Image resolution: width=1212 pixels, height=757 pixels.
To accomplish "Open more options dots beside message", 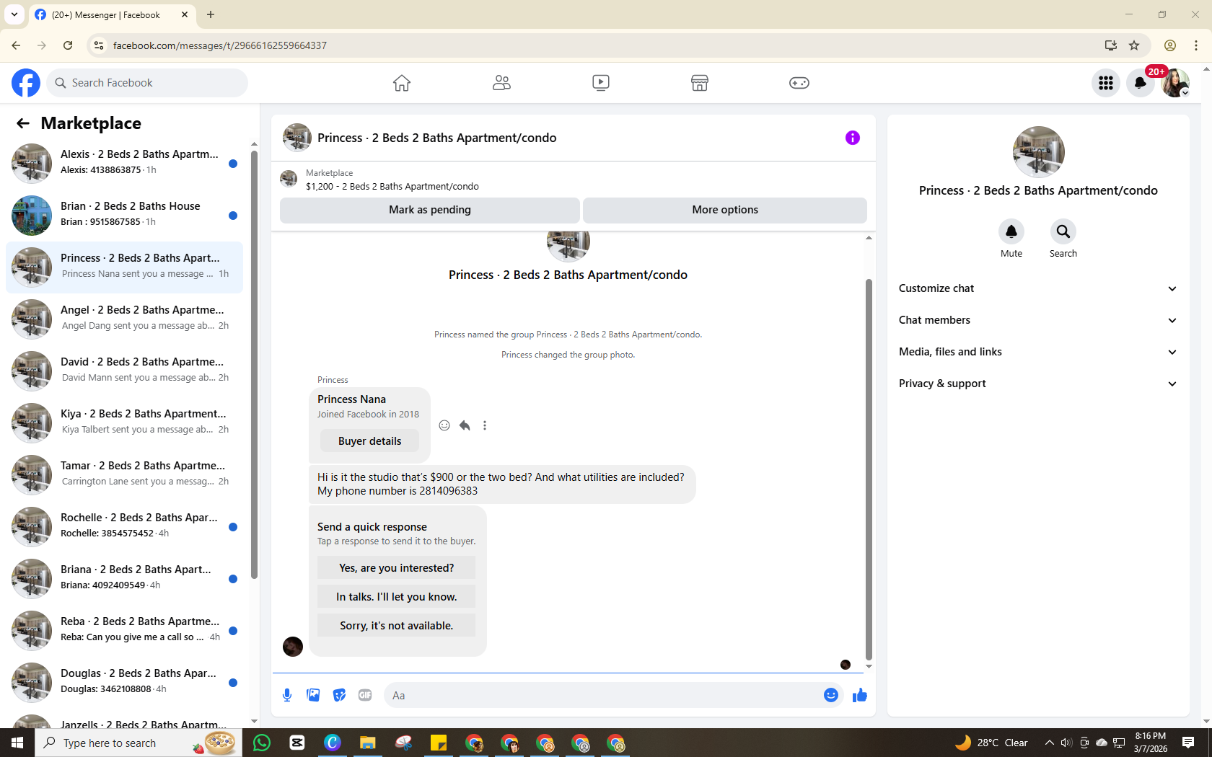I will pyautogui.click(x=485, y=425).
